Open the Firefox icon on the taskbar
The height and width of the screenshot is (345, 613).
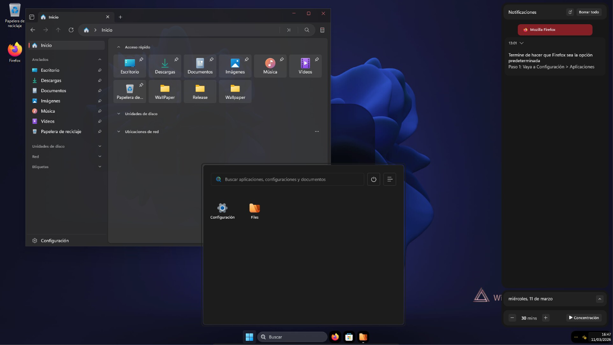pos(335,337)
